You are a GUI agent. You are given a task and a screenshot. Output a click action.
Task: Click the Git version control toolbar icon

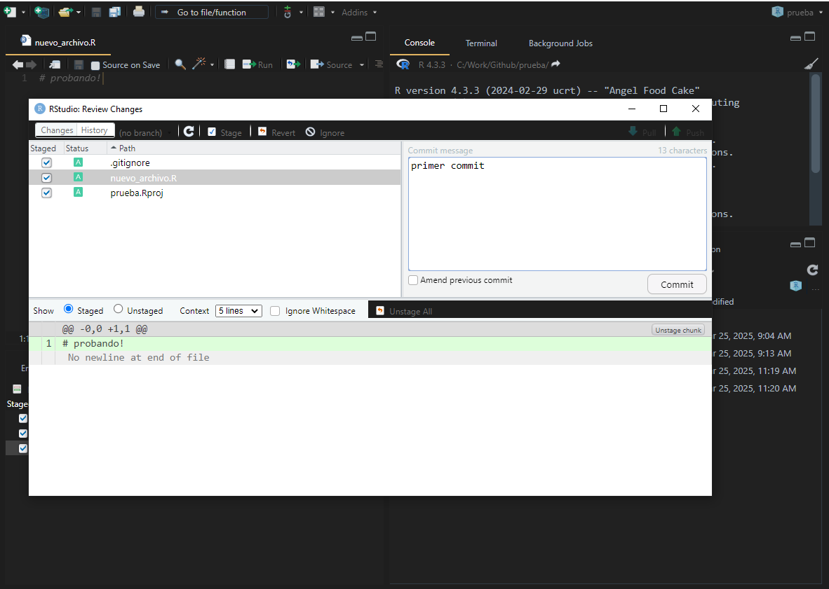point(288,12)
